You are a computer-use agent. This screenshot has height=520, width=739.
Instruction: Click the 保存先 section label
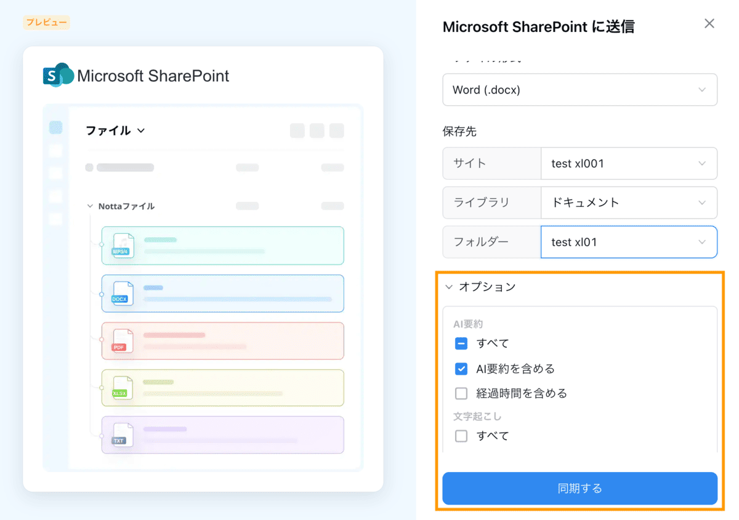coord(459,132)
